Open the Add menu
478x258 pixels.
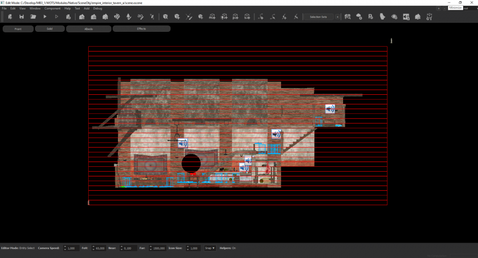[87, 8]
